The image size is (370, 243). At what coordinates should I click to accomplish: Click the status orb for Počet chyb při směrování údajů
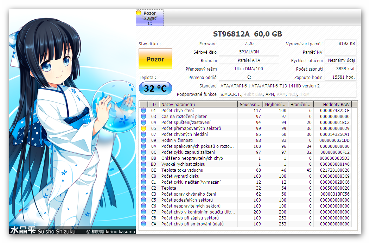(x=143, y=224)
